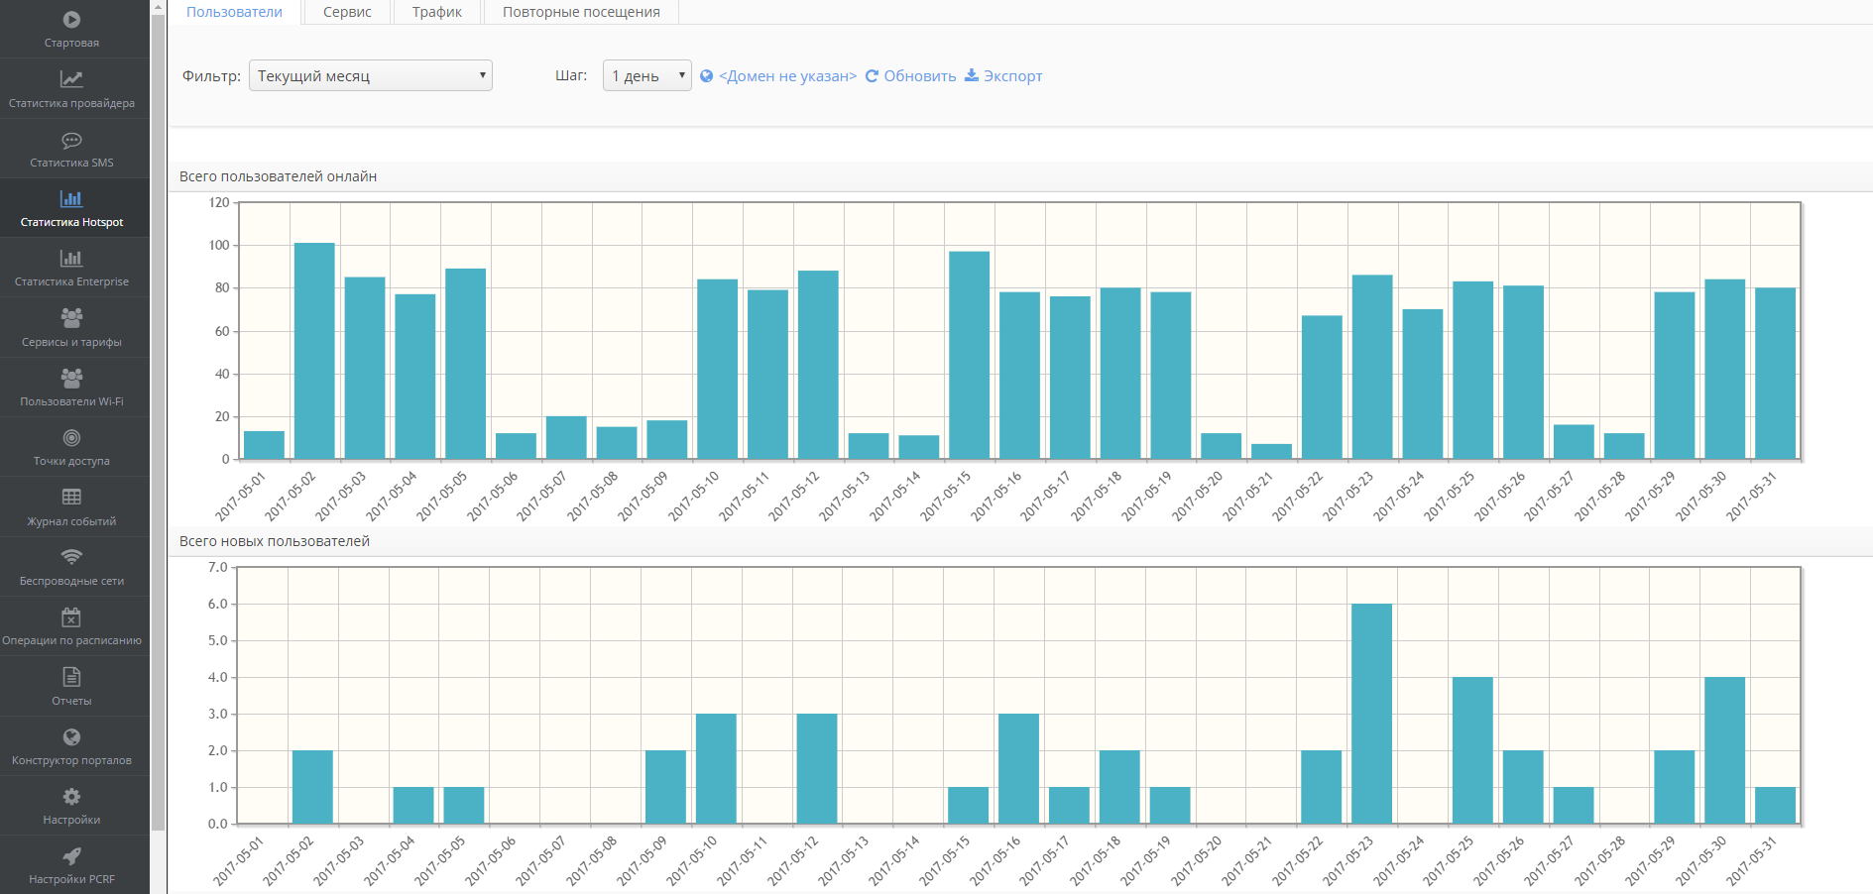
Task: Switch to the Трафик tab
Action: point(437,12)
